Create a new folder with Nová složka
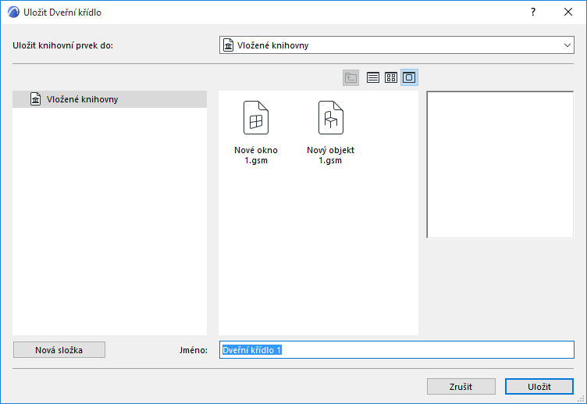The width and height of the screenshot is (587, 404). 59,350
